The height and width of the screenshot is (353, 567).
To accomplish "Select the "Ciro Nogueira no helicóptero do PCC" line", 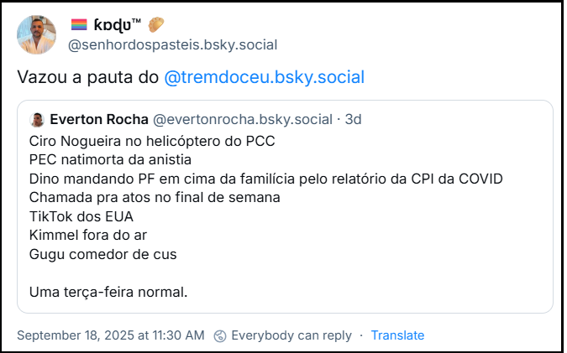I will [151, 139].
